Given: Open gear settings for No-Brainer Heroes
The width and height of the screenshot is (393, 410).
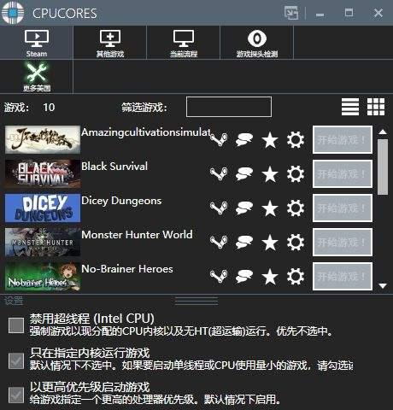Looking at the screenshot, I should coord(296,276).
